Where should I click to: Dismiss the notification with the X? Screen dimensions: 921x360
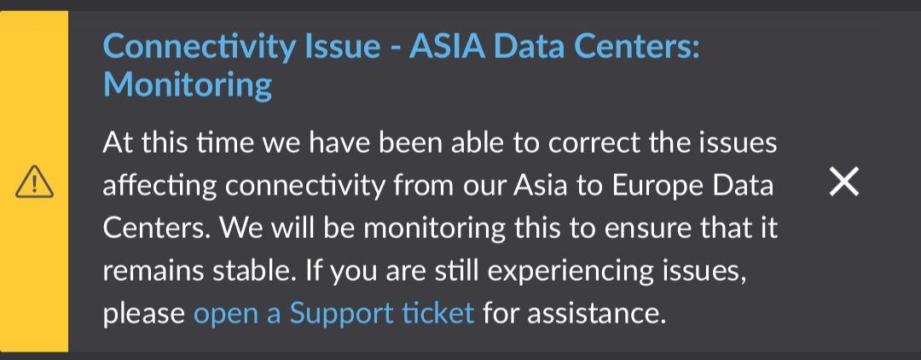[x=843, y=182]
